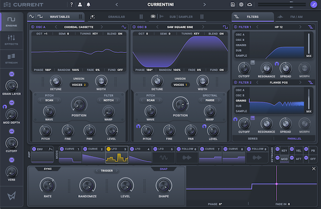Open the Effects sidebar page
This screenshot has width=321, height=209.
click(11, 40)
